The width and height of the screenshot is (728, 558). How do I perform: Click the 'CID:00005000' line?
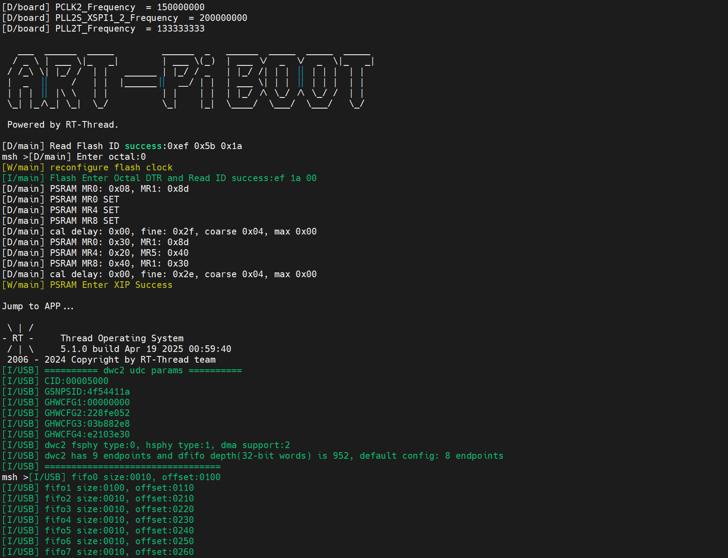point(55,381)
